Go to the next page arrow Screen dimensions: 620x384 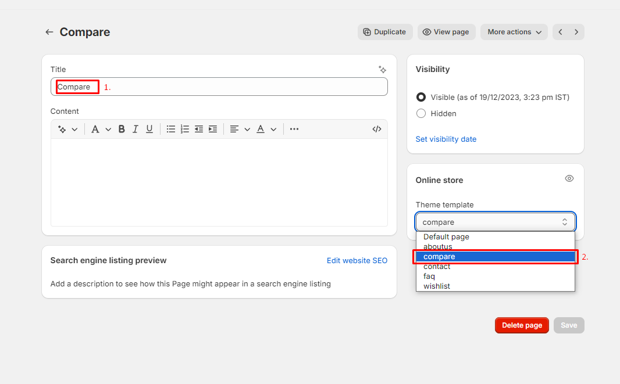(576, 32)
